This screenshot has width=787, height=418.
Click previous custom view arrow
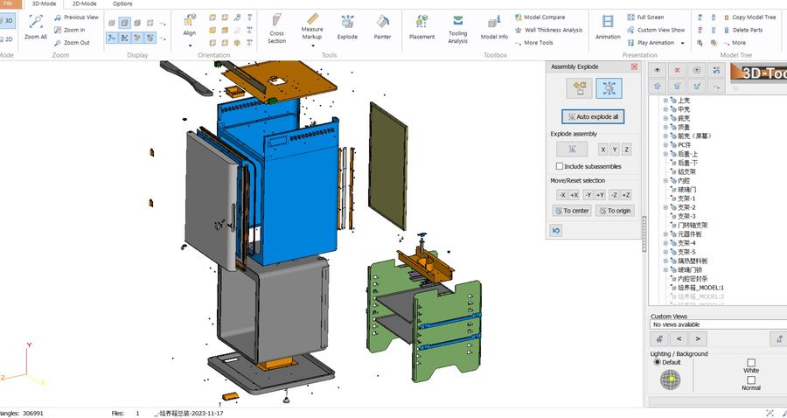(679, 338)
